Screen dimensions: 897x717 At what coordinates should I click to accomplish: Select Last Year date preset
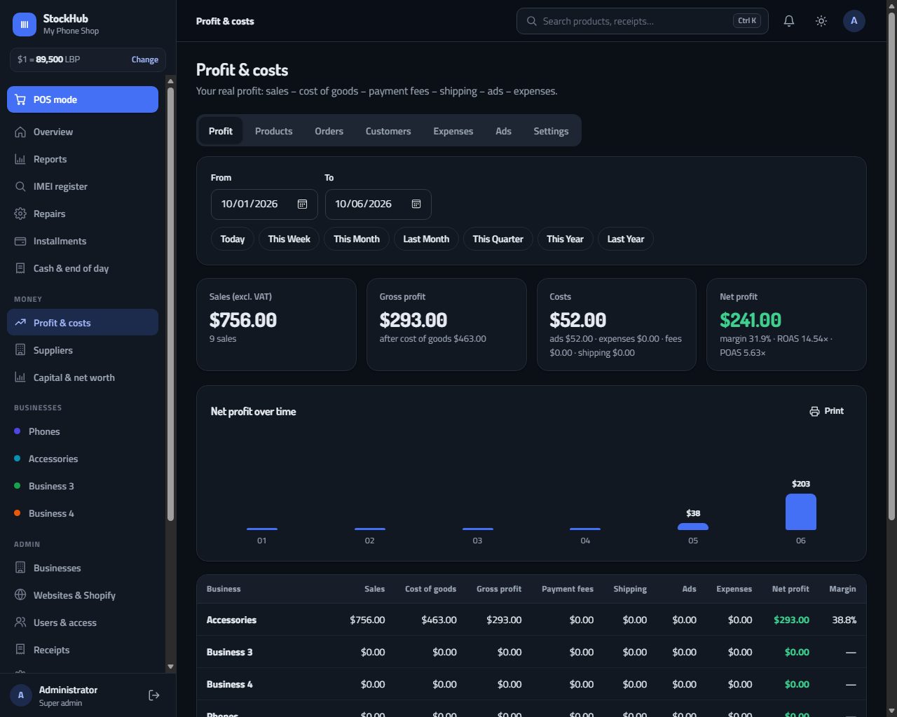click(625, 239)
